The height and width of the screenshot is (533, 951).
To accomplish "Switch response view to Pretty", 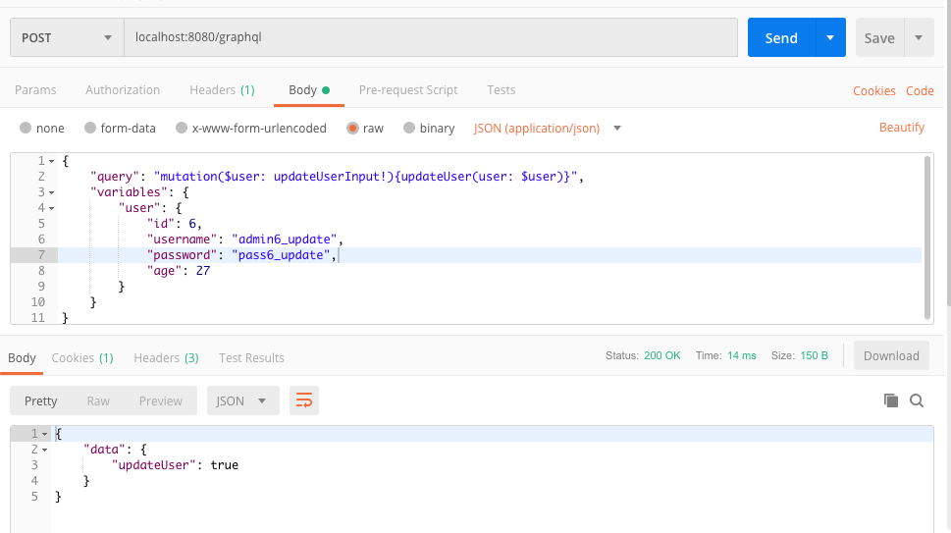I will pyautogui.click(x=40, y=400).
